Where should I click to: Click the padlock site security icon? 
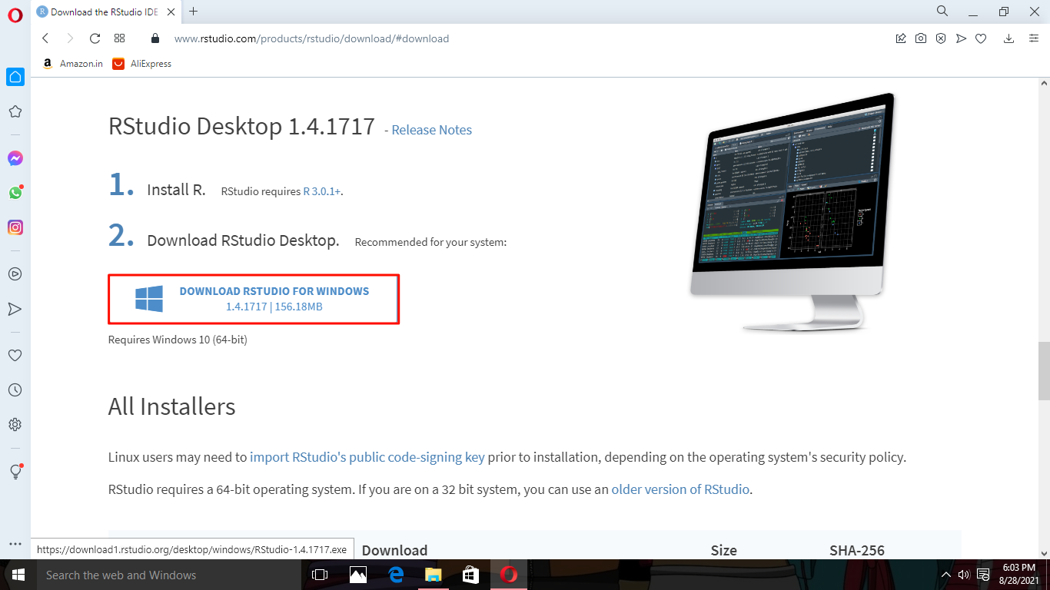point(155,38)
